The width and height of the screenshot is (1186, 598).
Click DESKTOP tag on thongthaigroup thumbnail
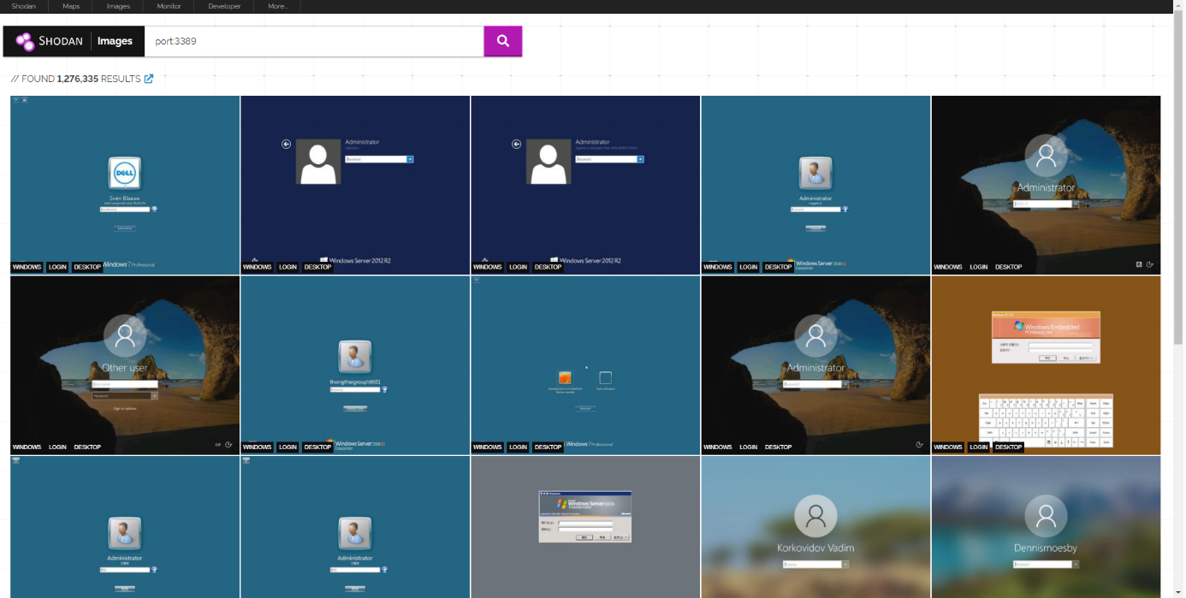(x=317, y=447)
